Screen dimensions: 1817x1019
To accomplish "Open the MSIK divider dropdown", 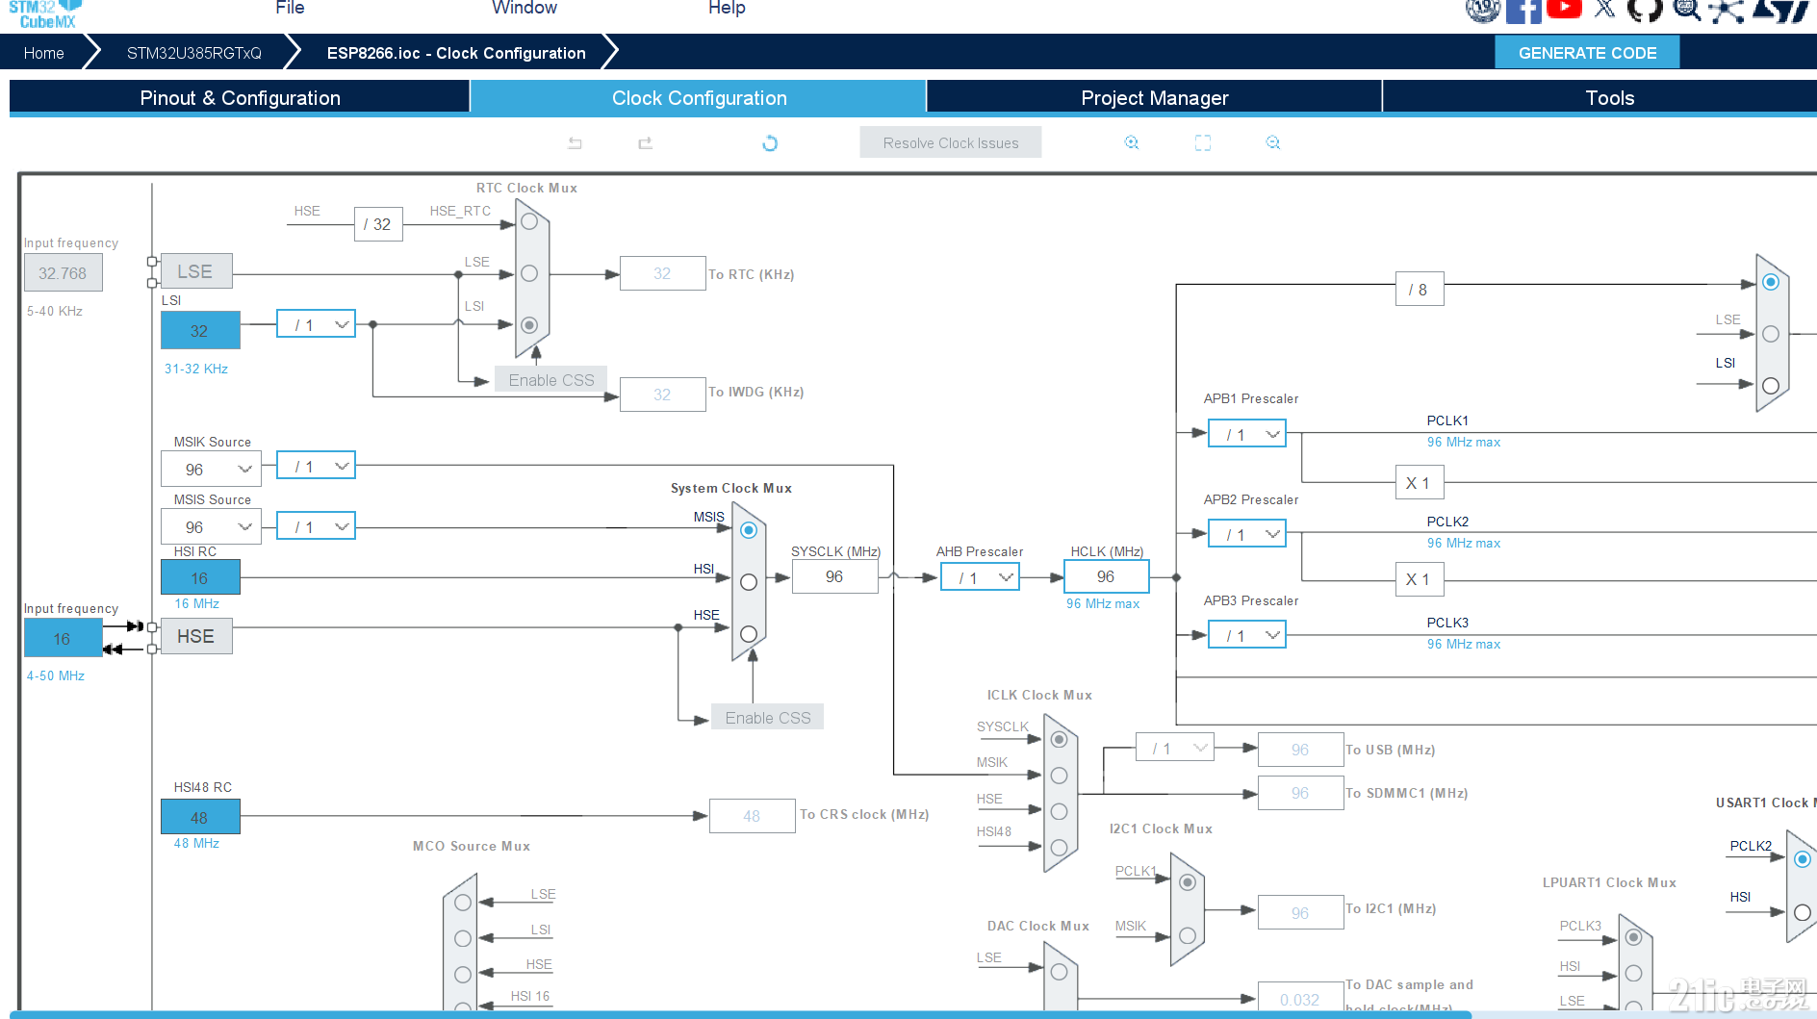I will click(x=317, y=466).
